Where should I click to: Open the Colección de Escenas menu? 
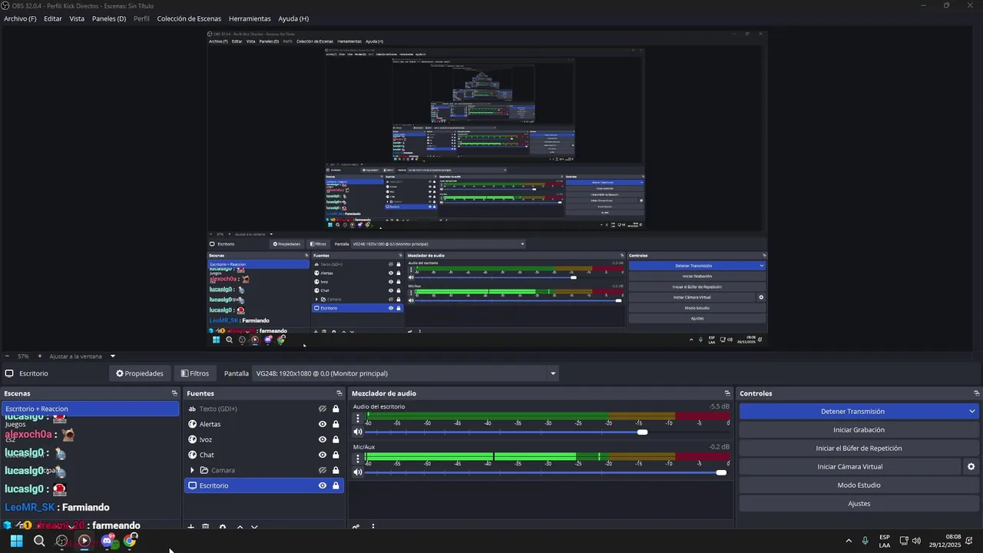[189, 18]
